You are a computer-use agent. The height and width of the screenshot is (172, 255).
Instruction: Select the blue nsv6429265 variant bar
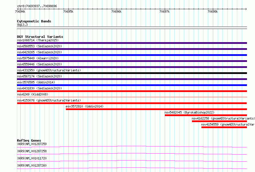[132, 55]
